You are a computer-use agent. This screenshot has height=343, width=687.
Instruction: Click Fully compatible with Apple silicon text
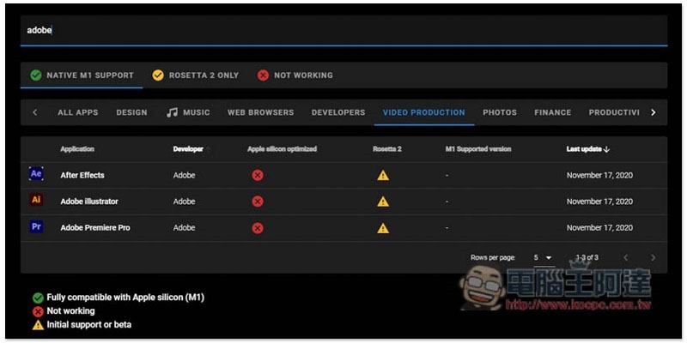click(125, 298)
